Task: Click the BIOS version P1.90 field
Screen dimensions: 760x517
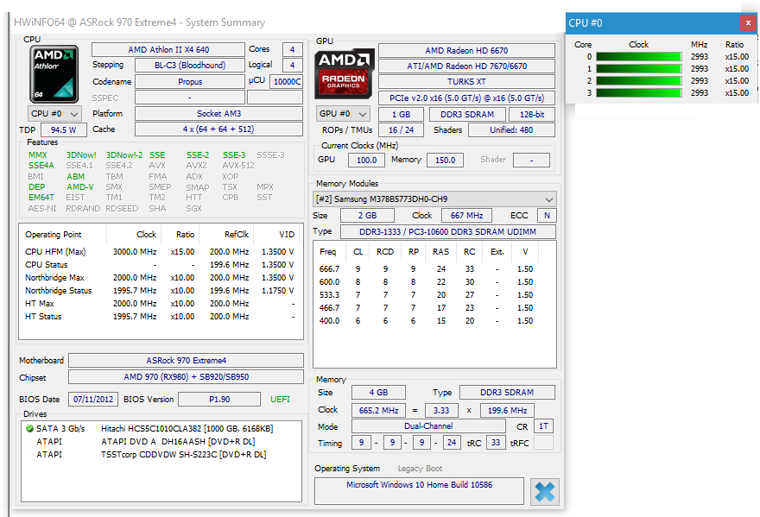Action: (x=219, y=400)
